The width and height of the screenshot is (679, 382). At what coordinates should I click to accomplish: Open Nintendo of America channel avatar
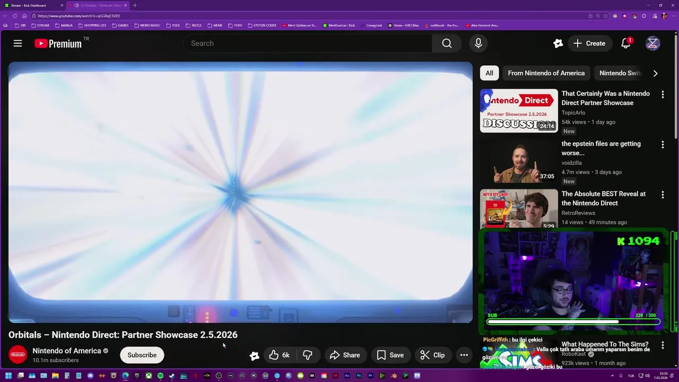[x=18, y=355]
